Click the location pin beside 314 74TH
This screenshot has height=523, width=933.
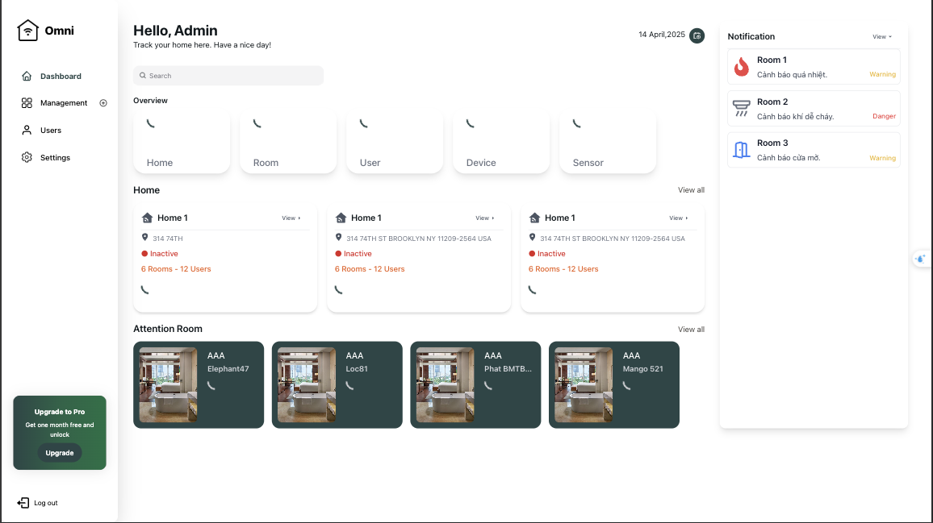(x=144, y=237)
